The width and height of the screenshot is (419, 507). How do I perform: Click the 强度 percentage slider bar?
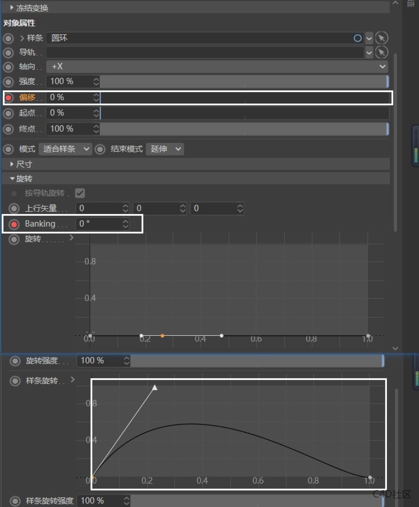click(244, 82)
